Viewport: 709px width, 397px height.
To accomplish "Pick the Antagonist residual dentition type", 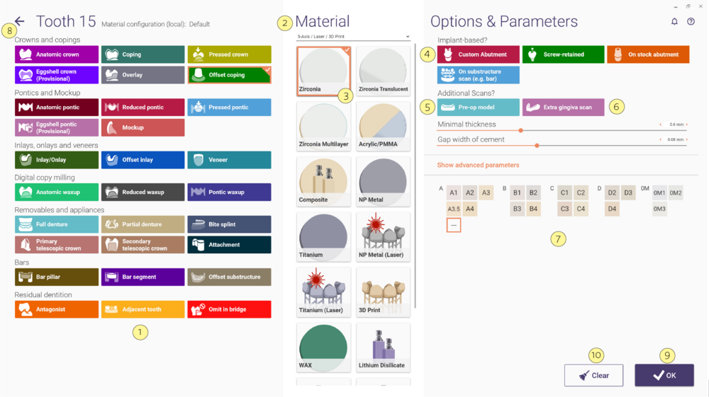I will (57, 309).
